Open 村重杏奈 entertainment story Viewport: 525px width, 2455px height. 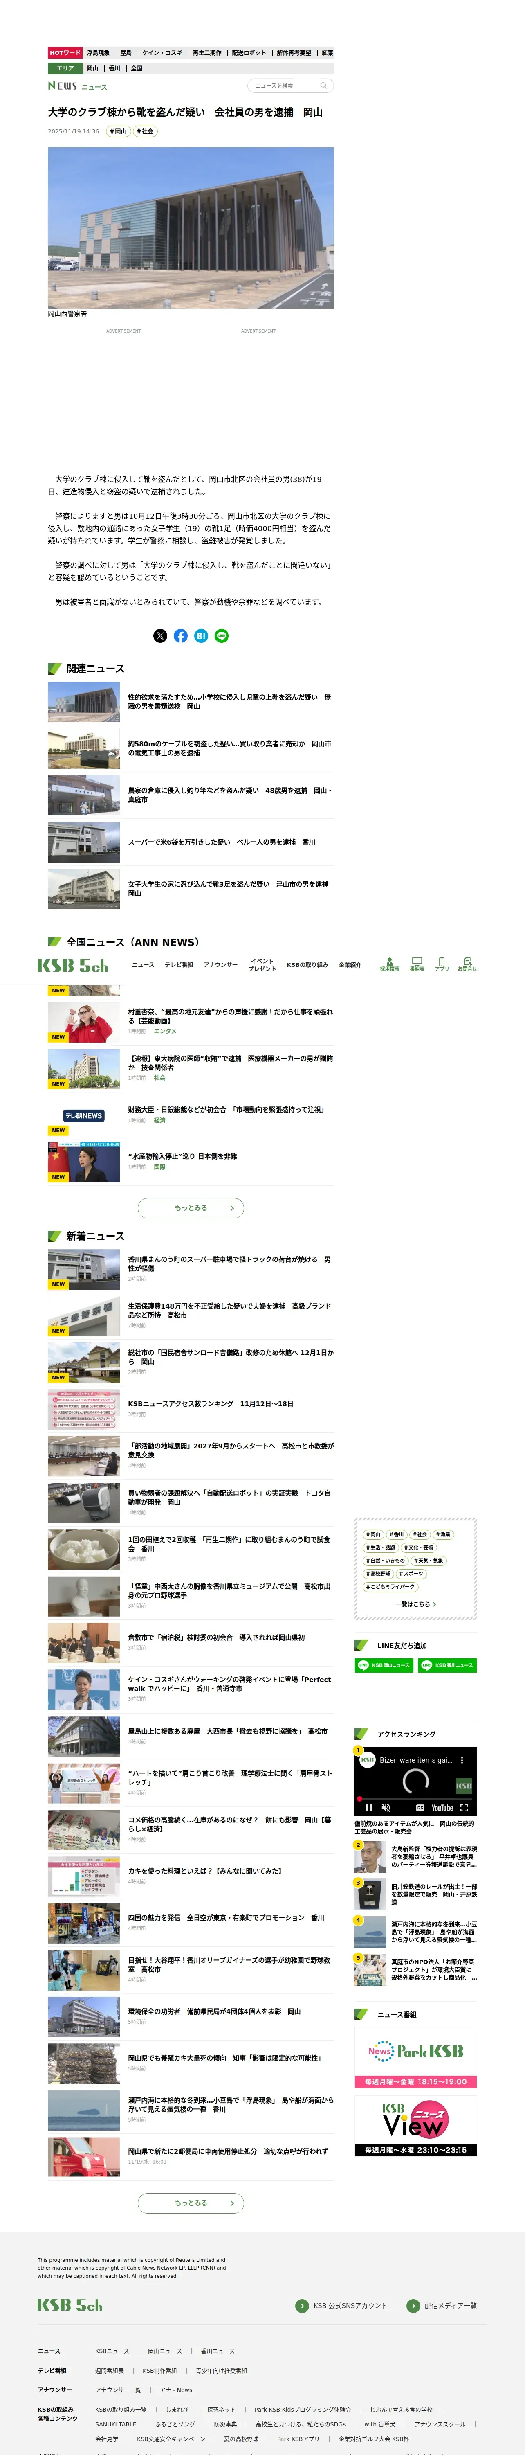click(191, 1022)
